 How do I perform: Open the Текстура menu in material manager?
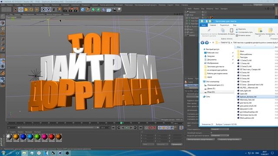pos(37,132)
